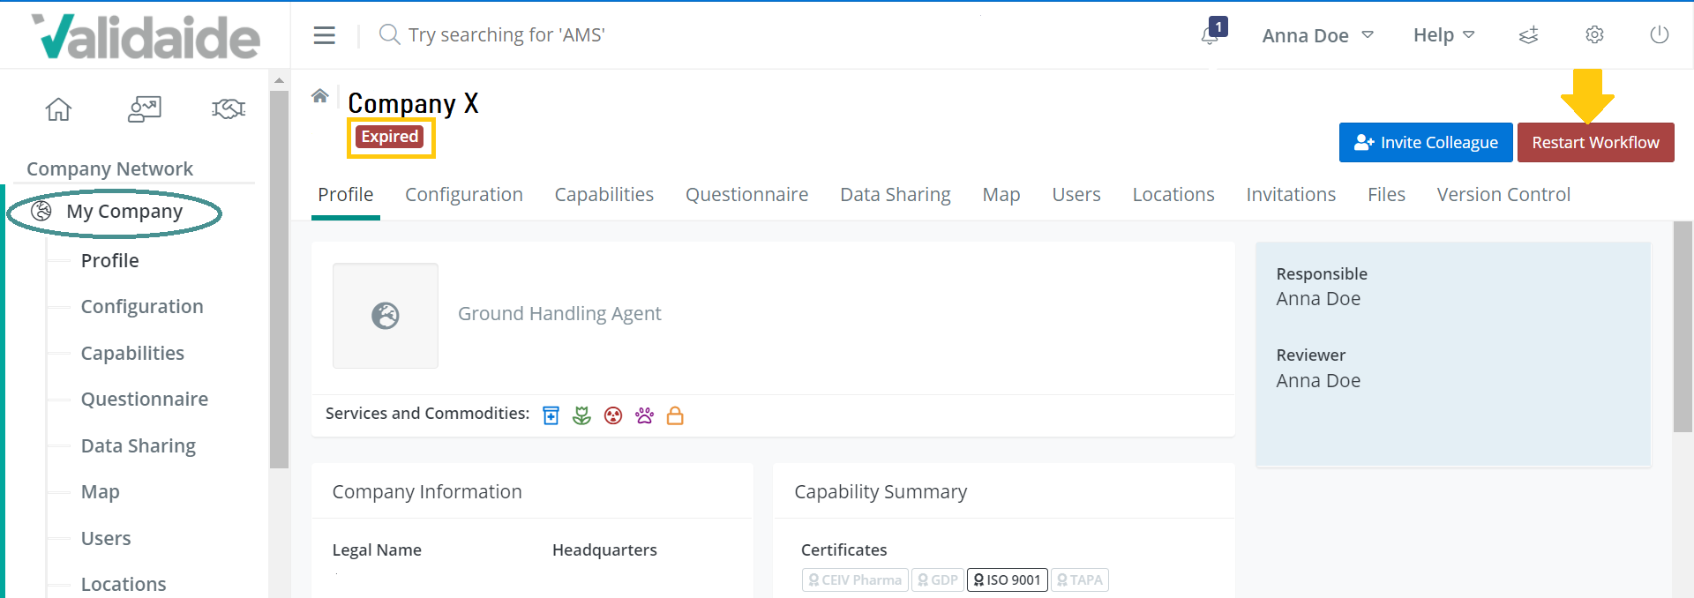Open Capabilities in the sidebar tree

point(132,354)
